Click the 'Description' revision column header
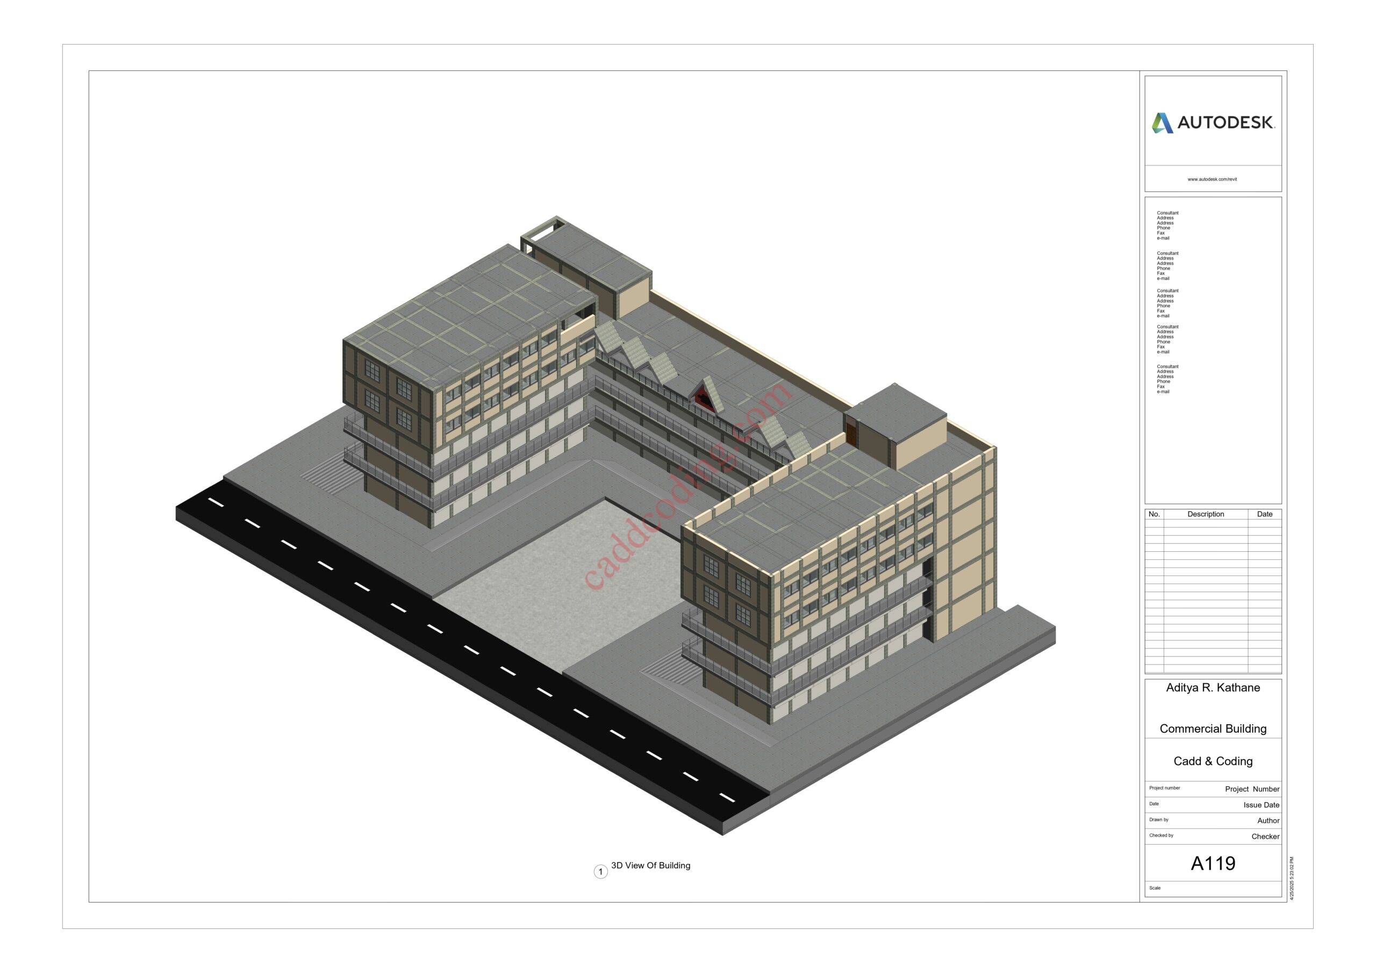Screen dimensions: 1376x973 [x=1205, y=514]
